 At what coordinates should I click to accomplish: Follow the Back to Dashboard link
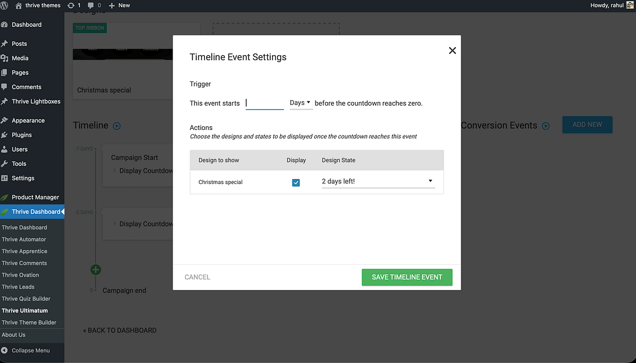click(120, 330)
